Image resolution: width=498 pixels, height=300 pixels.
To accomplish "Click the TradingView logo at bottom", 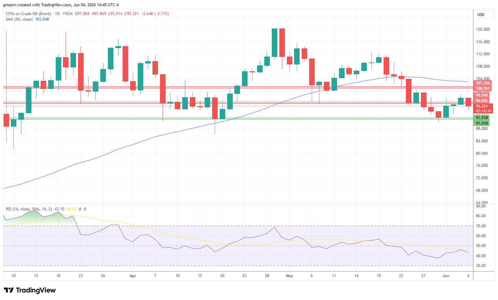I will (x=30, y=290).
